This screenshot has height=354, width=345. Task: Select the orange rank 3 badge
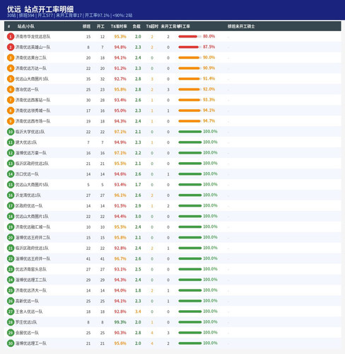tap(11, 58)
